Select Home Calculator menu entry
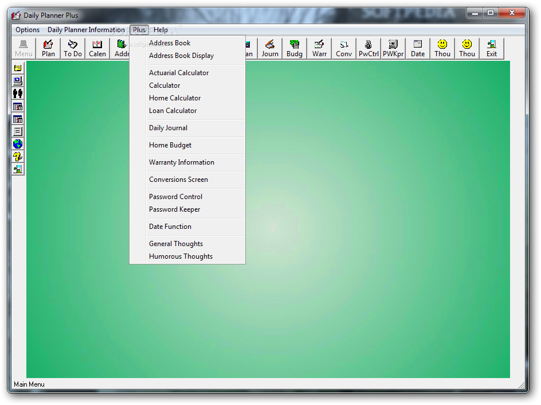 (187, 98)
